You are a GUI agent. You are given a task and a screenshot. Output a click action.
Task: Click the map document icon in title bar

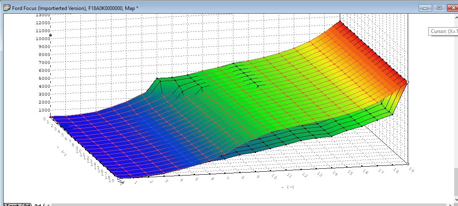[7, 8]
